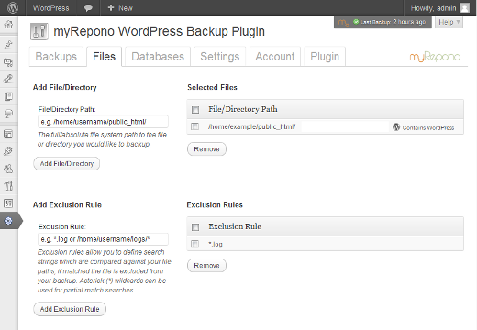Viewport: 477px width, 330px height.
Task: Switch to the Settings tab
Action: coord(220,57)
